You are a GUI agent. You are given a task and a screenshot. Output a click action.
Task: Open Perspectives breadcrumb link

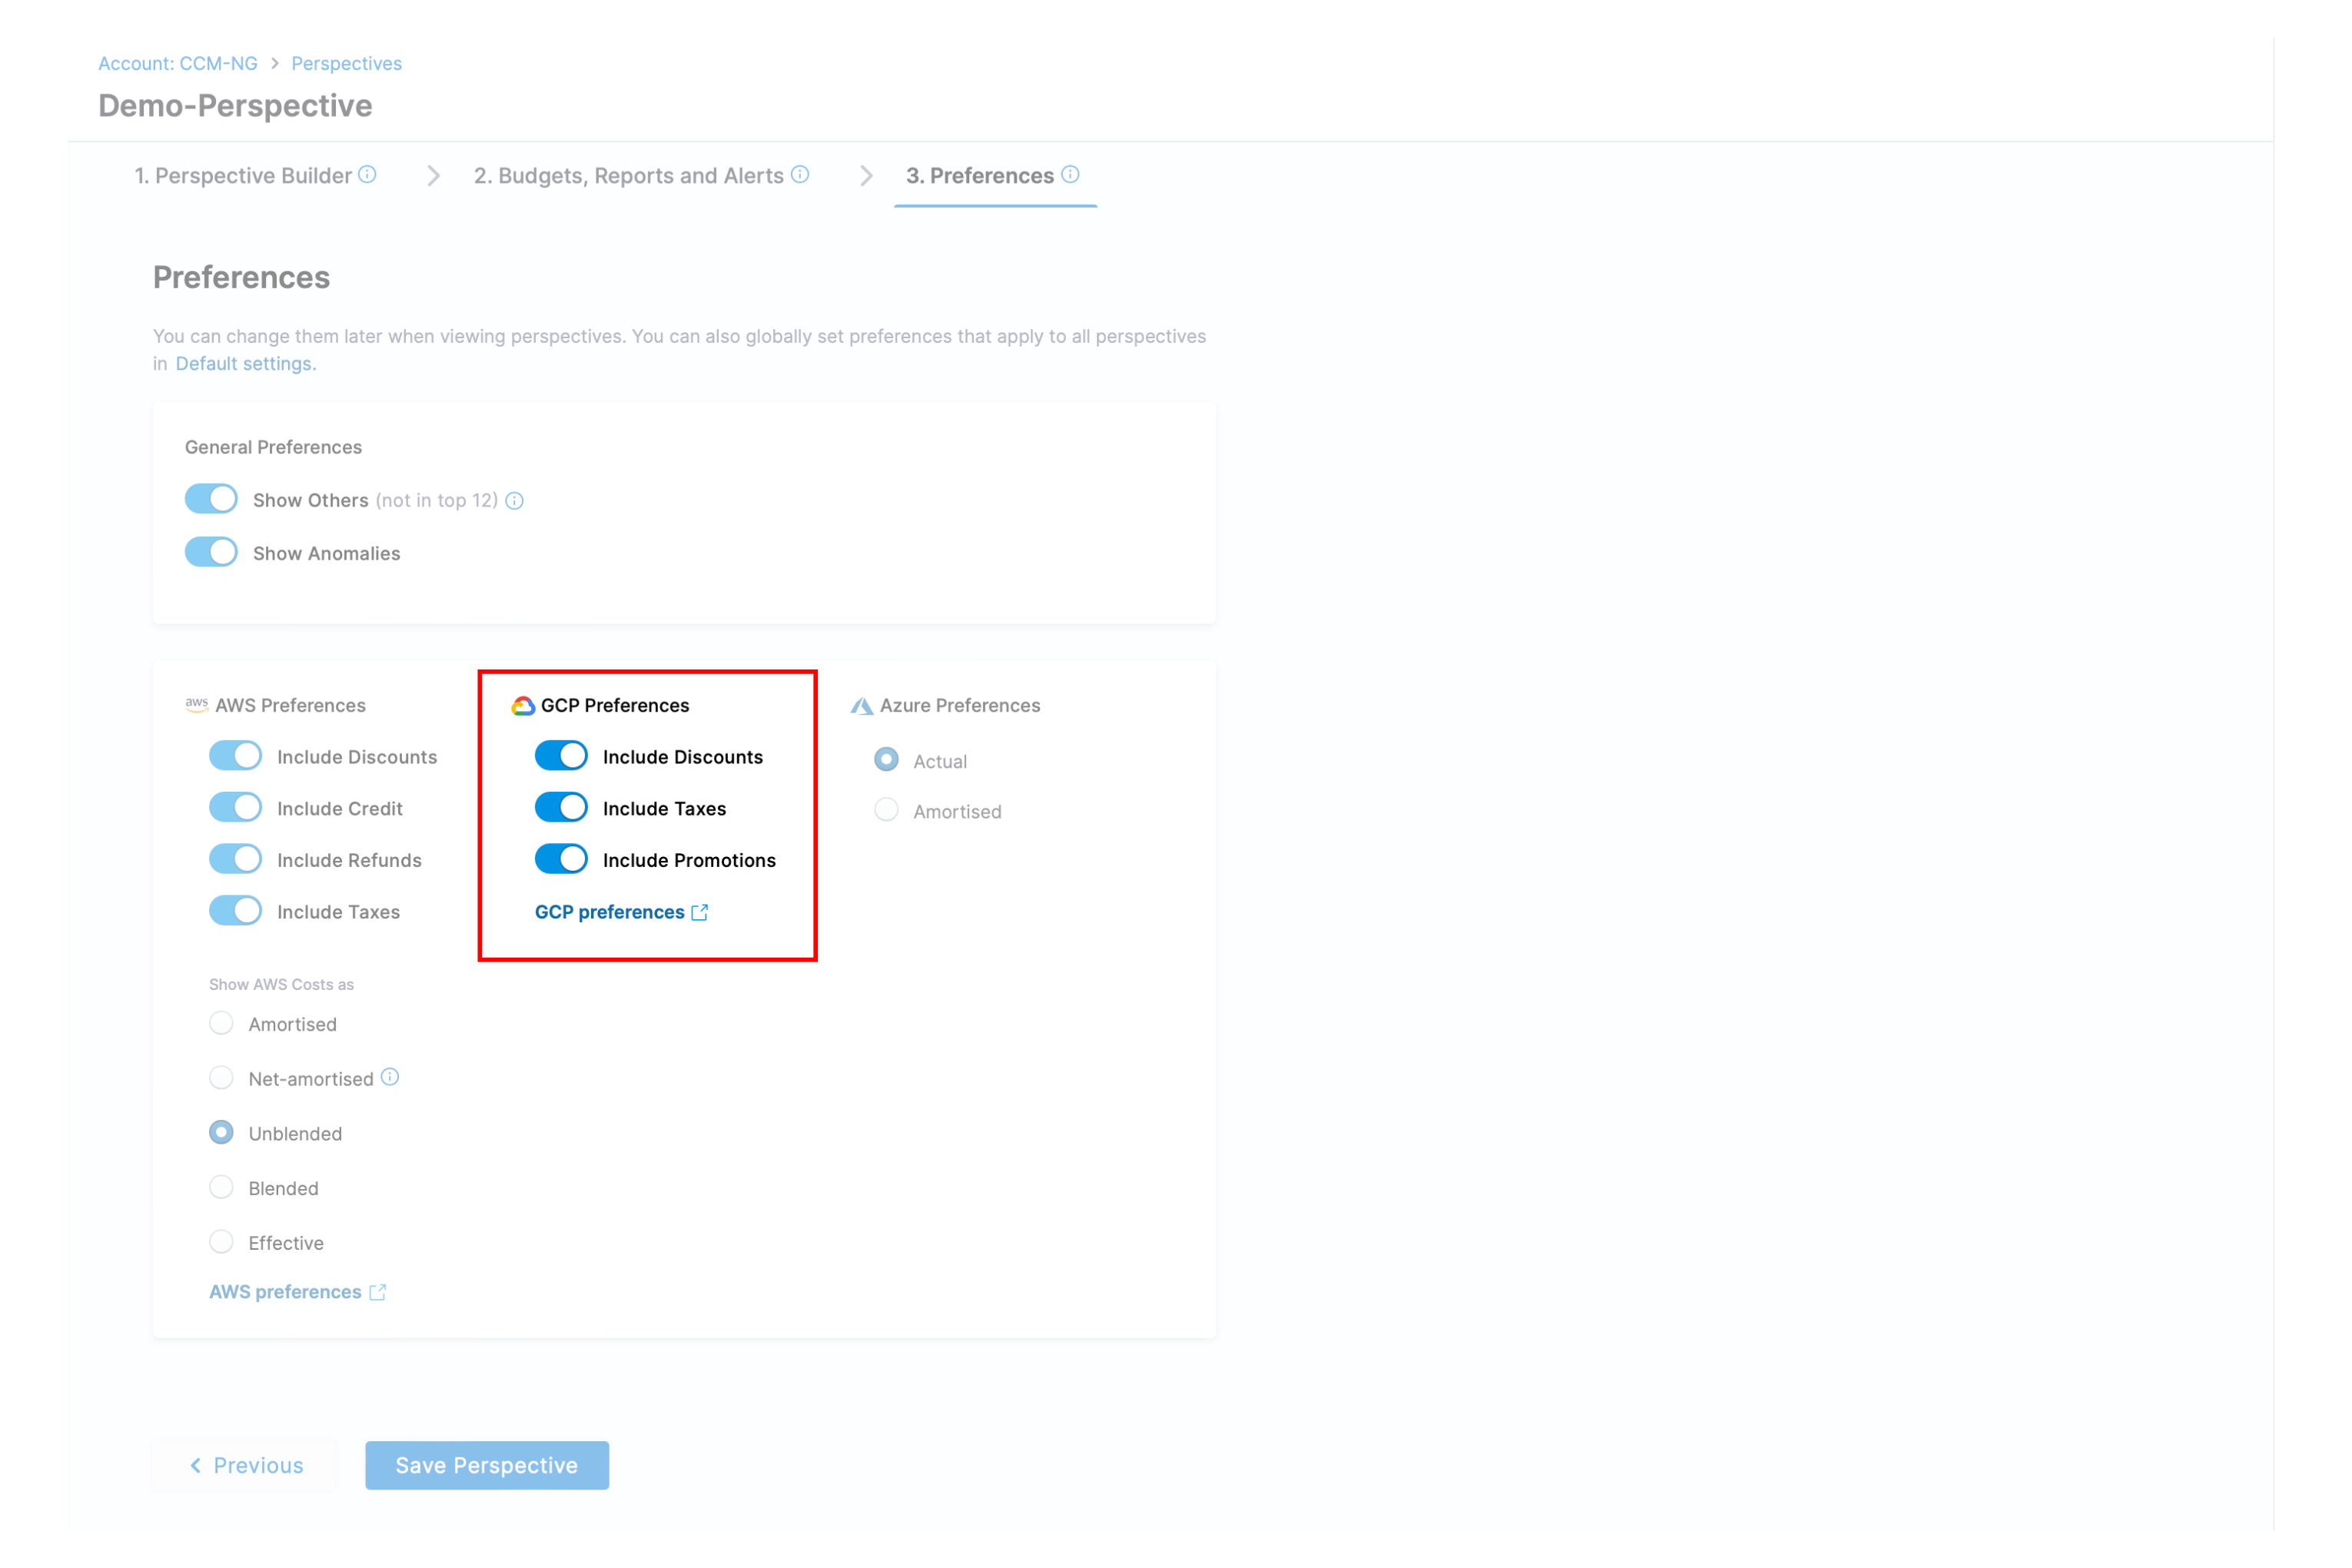pos(346,63)
